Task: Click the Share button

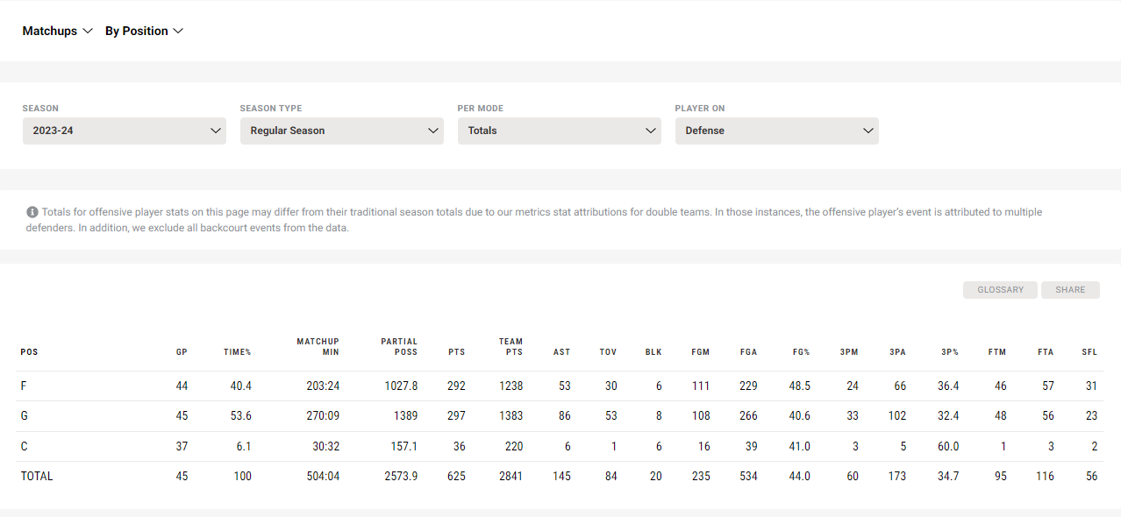Action: (x=1070, y=290)
